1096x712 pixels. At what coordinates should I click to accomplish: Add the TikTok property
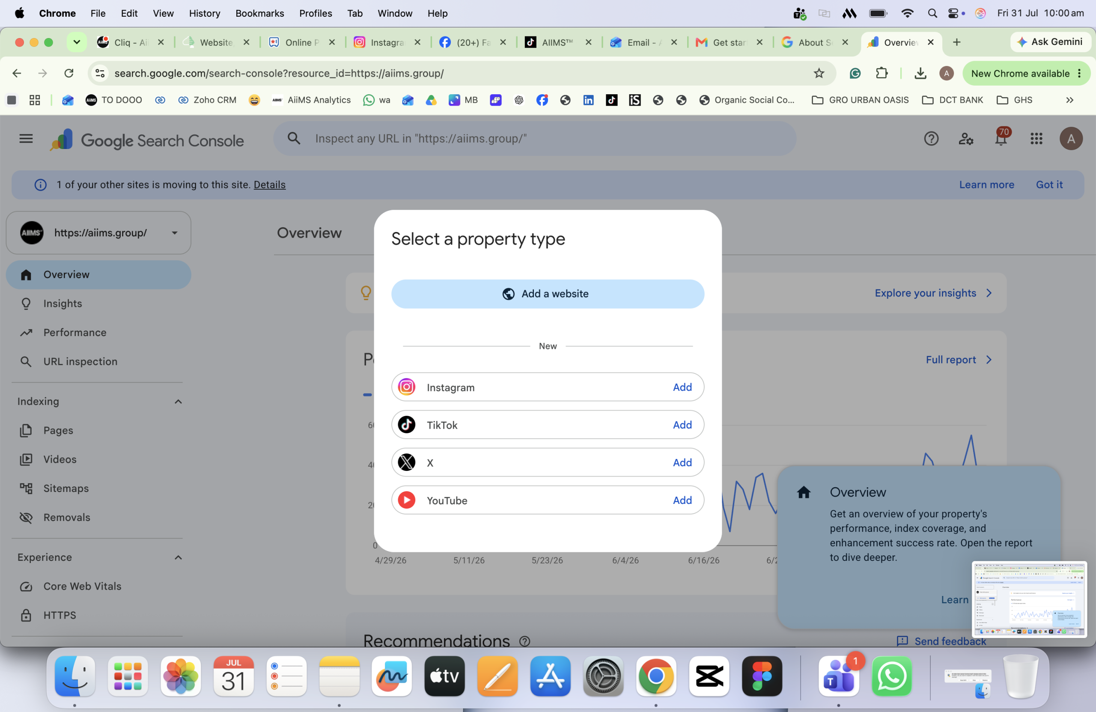pyautogui.click(x=682, y=425)
